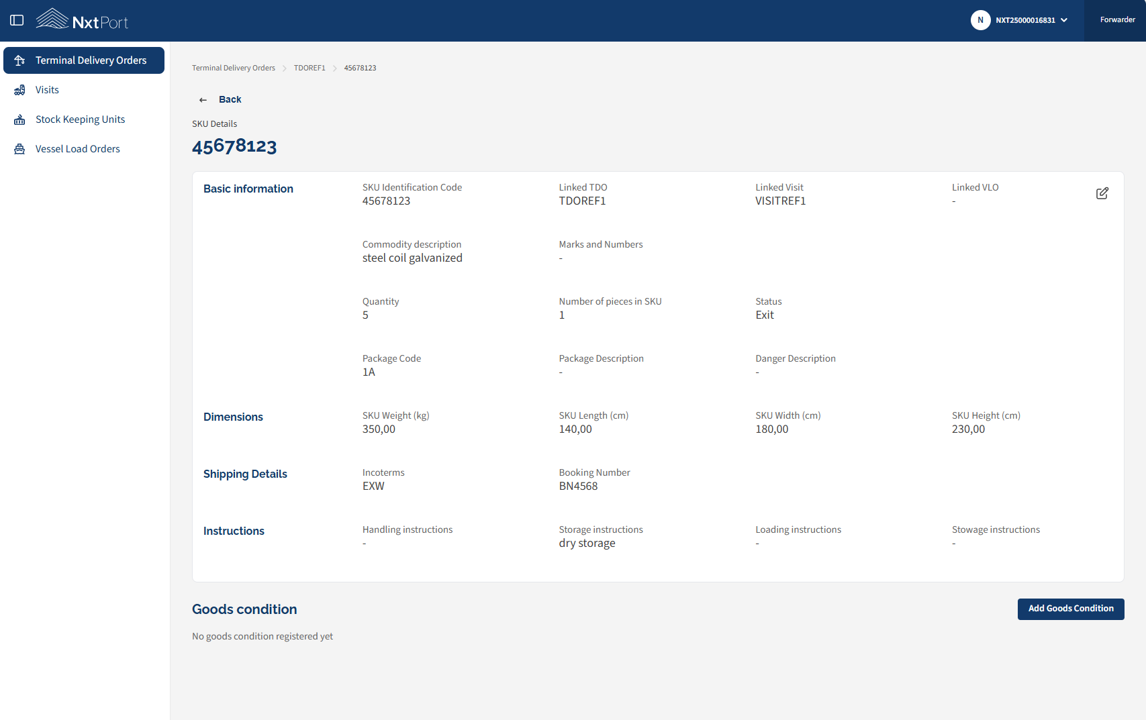
Task: Click the Terminal Delivery Orders crane icon
Action: point(19,60)
